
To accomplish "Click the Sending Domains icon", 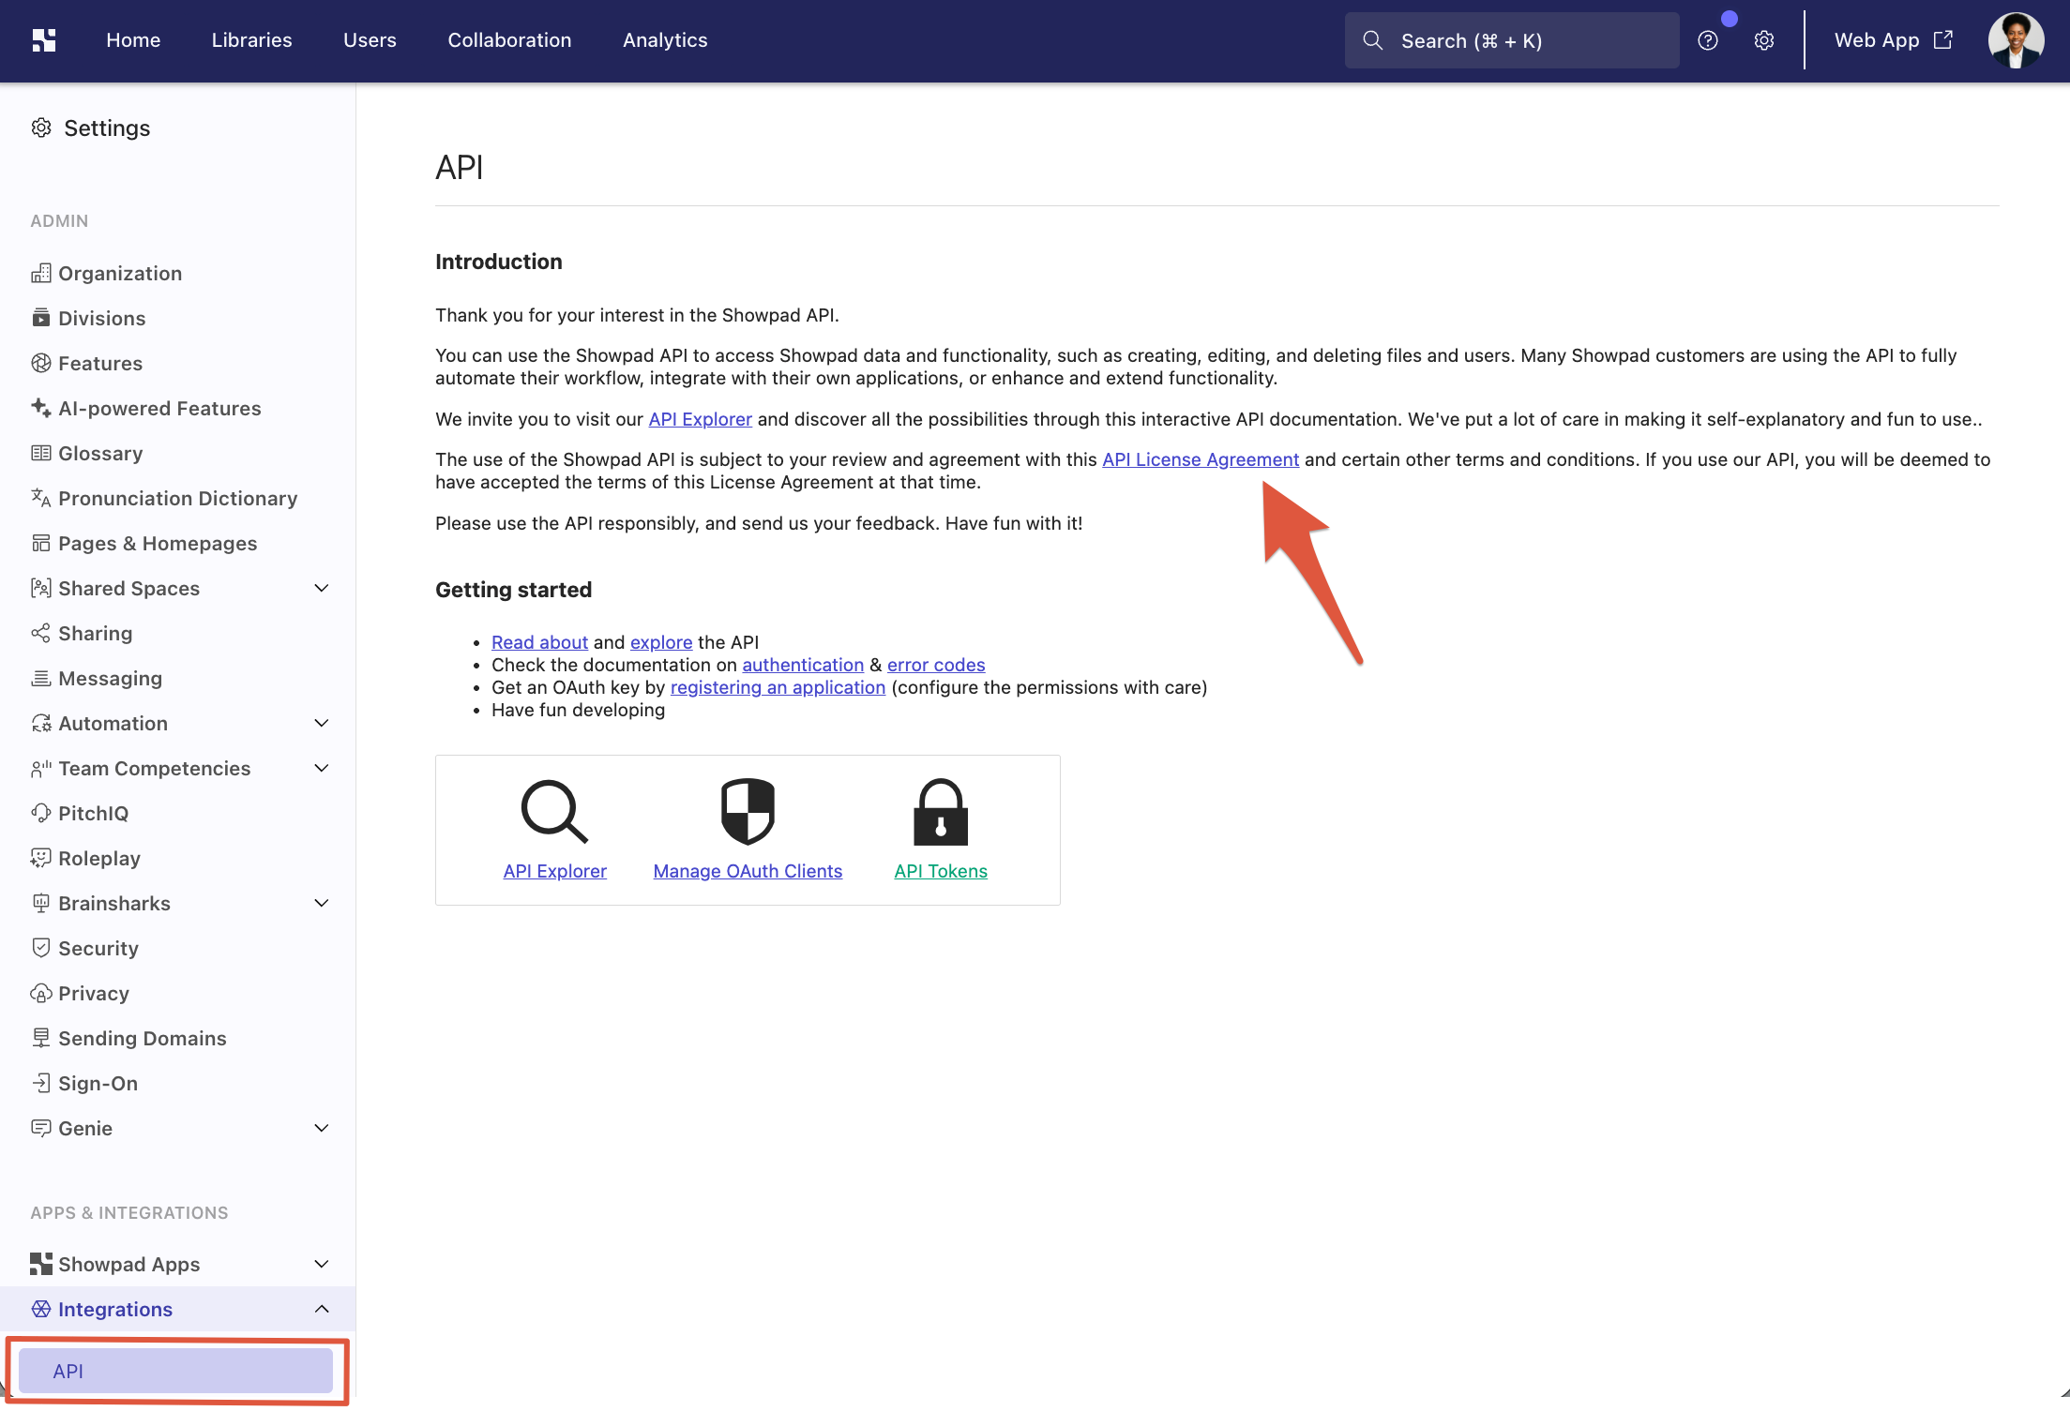I will tap(40, 1038).
